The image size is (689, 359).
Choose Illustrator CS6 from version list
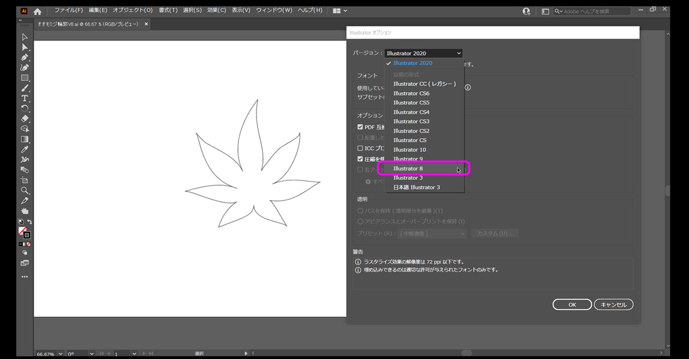pos(411,93)
